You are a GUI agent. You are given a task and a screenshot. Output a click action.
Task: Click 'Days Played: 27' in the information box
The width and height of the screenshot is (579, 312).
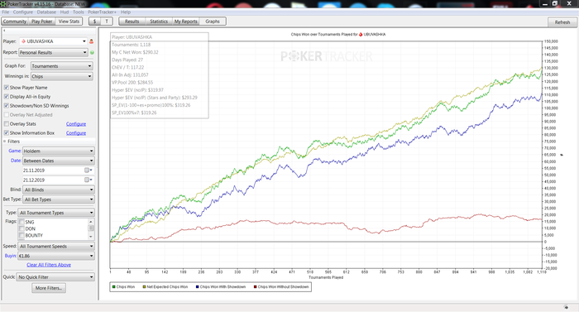127,60
